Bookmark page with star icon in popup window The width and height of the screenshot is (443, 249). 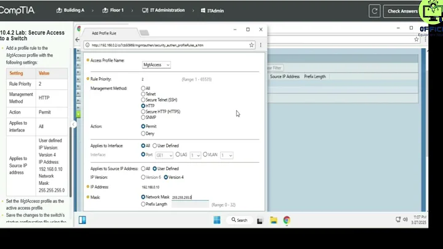click(251, 45)
